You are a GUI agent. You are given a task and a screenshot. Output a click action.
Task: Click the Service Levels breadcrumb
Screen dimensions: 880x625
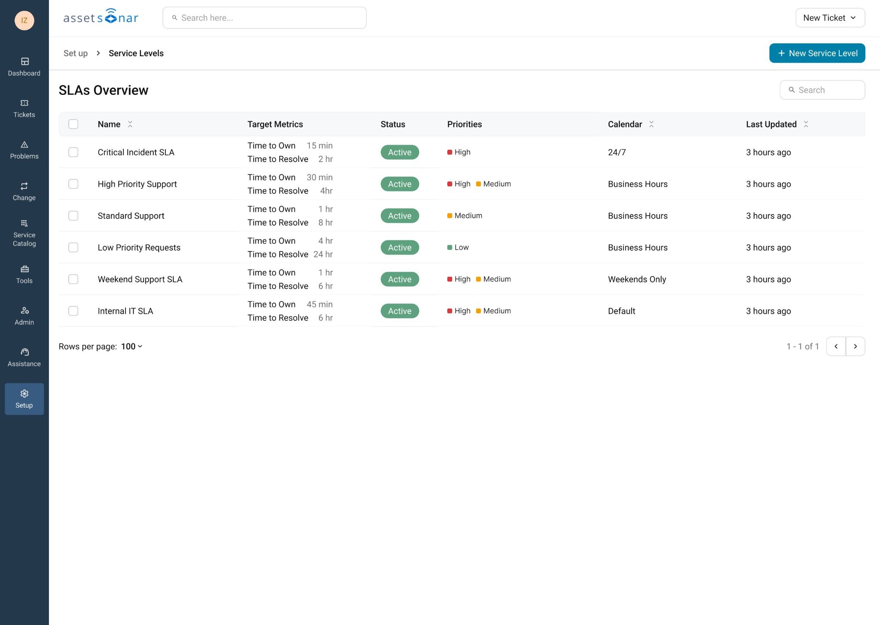click(x=136, y=53)
